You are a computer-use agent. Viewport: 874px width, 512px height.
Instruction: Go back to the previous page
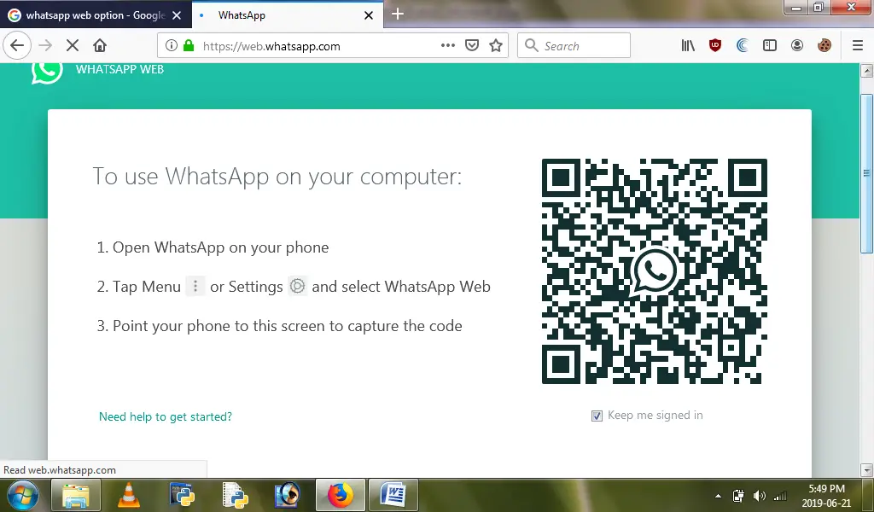tap(17, 46)
